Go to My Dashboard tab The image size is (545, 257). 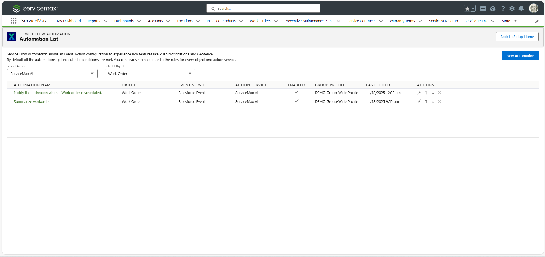coord(69,21)
